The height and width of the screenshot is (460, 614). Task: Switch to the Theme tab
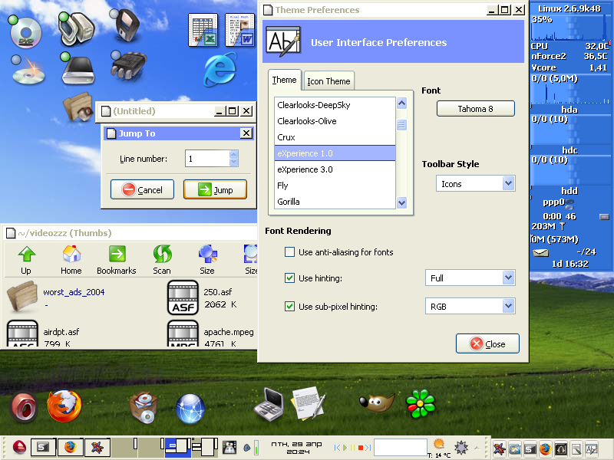284,80
